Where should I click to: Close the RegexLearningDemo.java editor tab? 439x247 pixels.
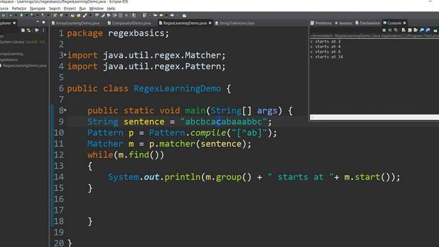[x=210, y=23]
